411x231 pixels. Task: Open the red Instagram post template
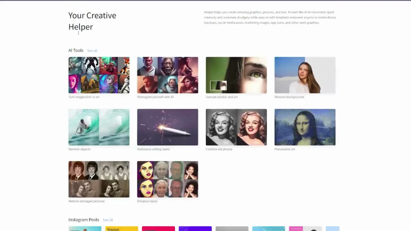(158, 229)
